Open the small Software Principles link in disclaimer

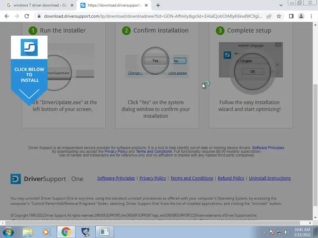click(x=268, y=148)
